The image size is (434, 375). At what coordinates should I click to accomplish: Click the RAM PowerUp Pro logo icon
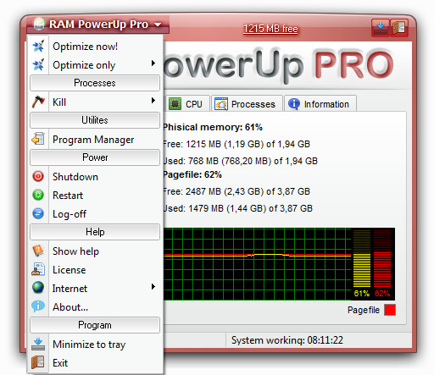[x=39, y=24]
